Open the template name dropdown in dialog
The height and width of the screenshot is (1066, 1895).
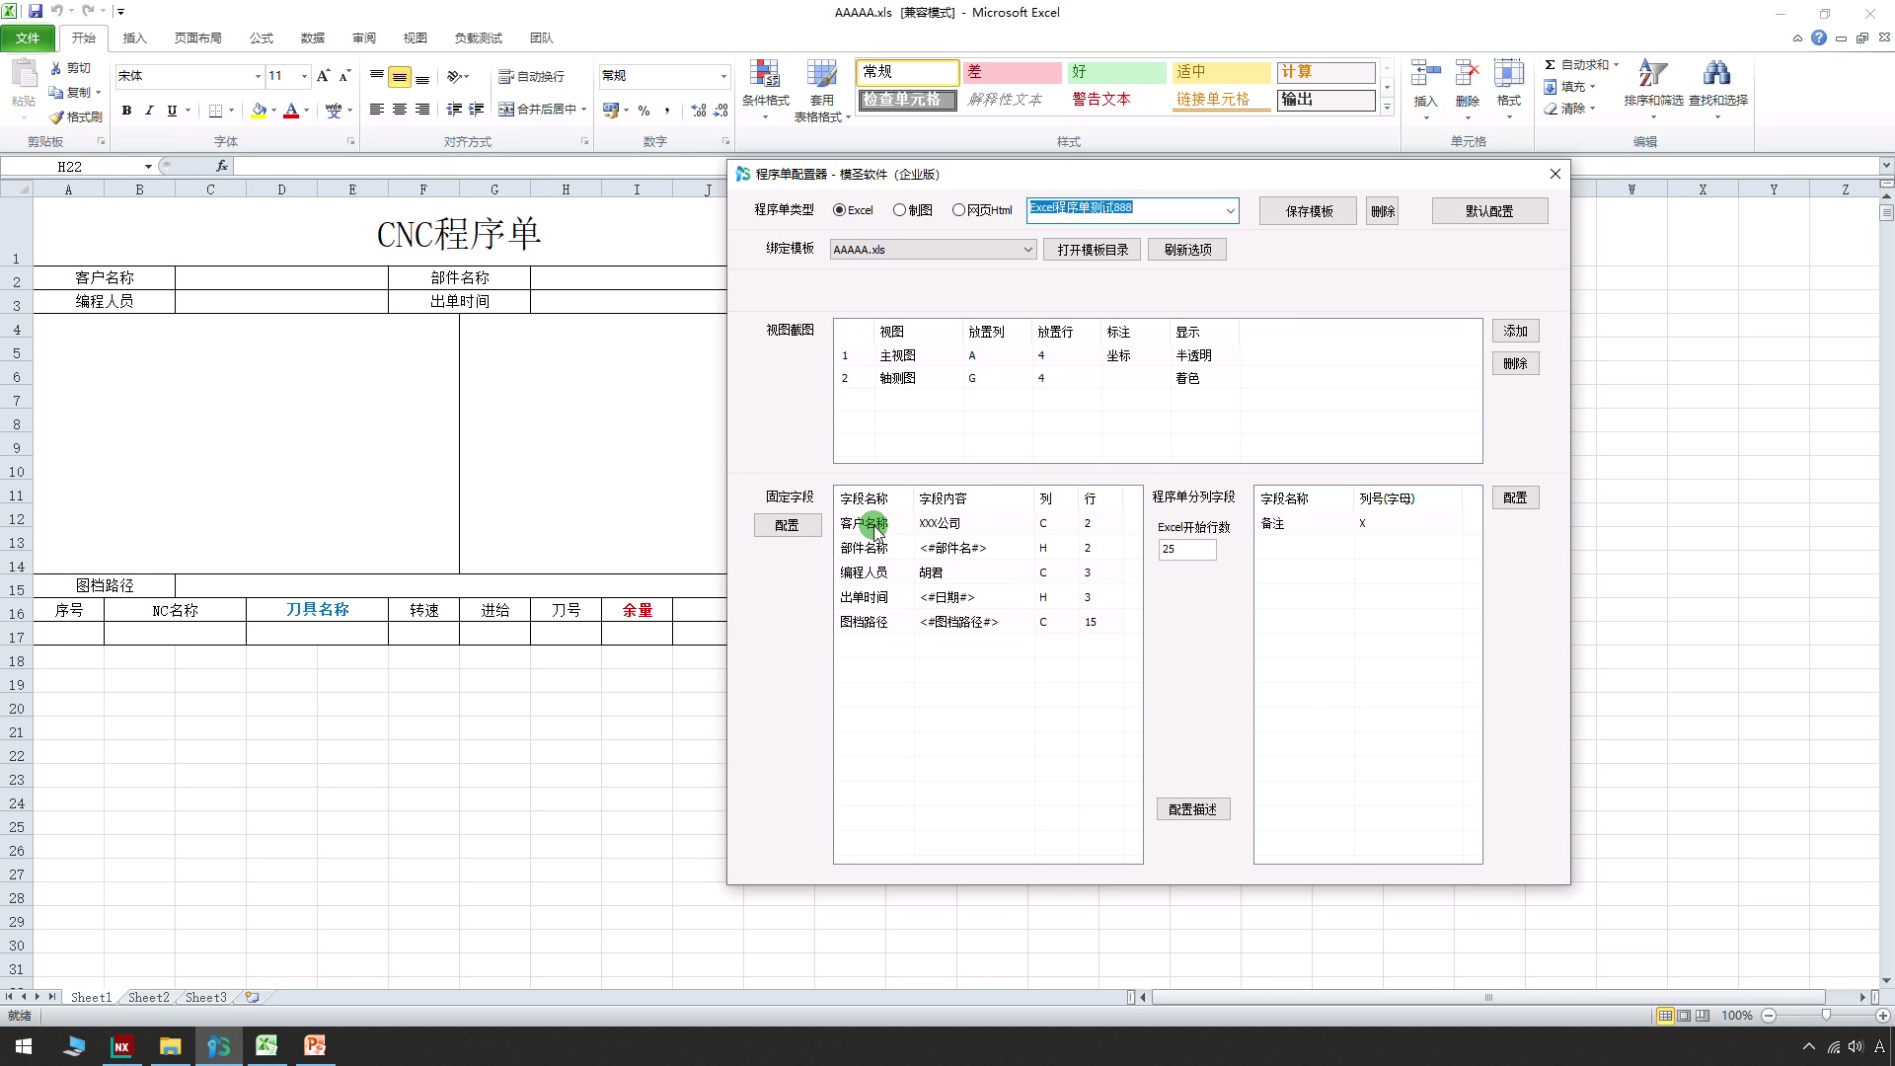pos(1230,210)
